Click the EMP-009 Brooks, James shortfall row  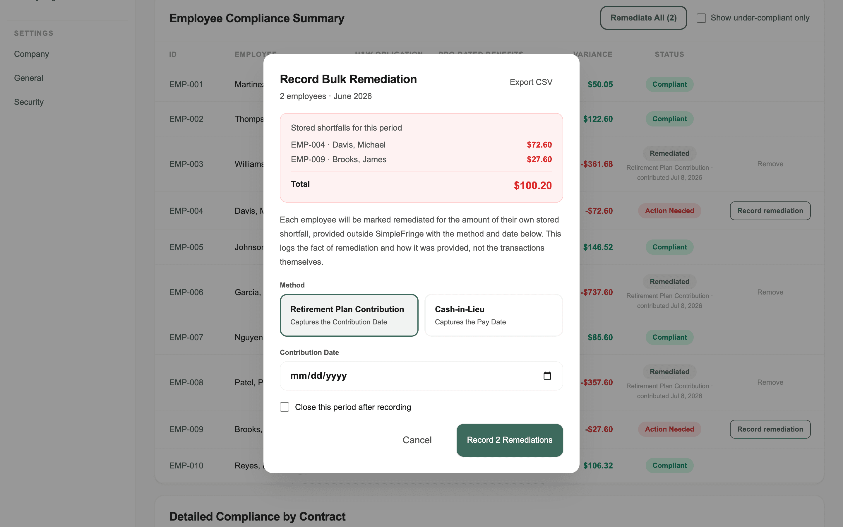point(421,159)
